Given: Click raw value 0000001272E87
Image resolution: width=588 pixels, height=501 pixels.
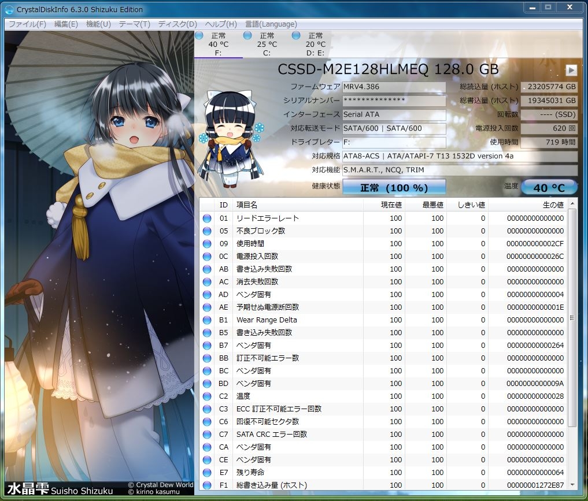Looking at the screenshot, I should (535, 485).
